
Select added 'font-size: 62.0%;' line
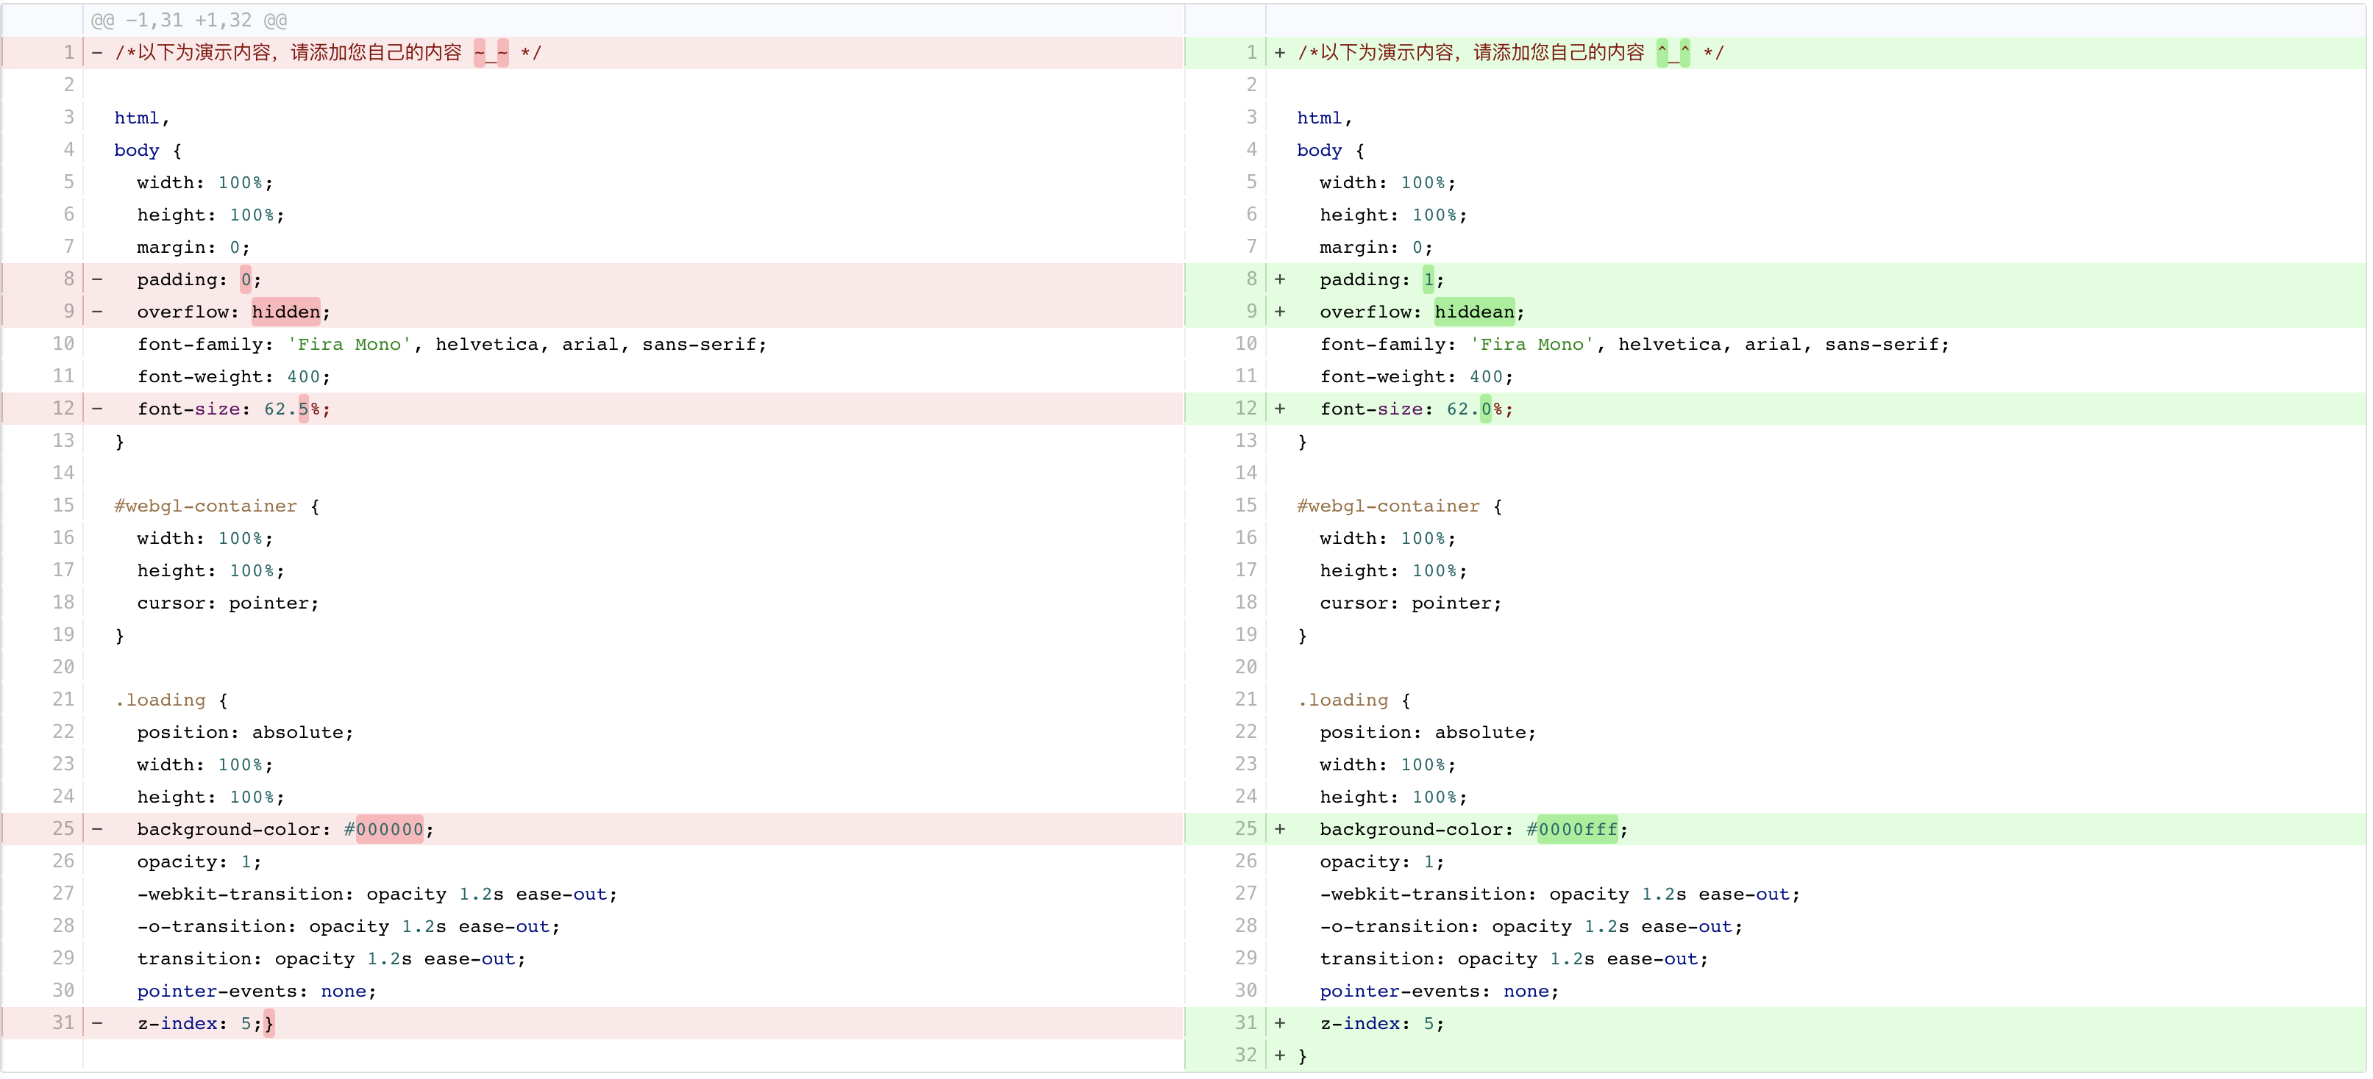tap(1775, 409)
